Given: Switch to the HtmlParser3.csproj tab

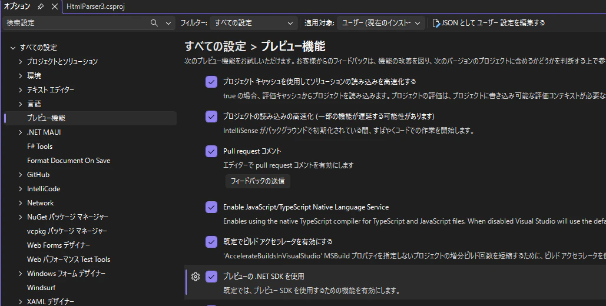Looking at the screenshot, I should point(95,6).
